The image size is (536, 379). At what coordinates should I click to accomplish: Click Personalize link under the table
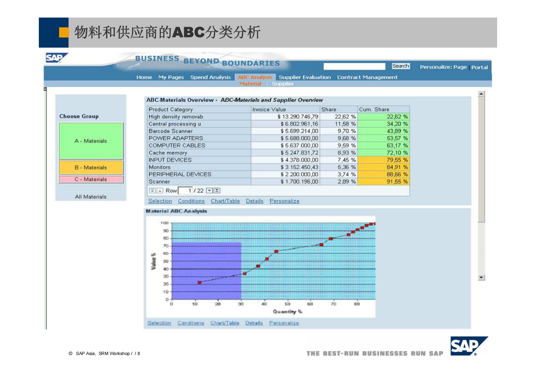pos(284,201)
